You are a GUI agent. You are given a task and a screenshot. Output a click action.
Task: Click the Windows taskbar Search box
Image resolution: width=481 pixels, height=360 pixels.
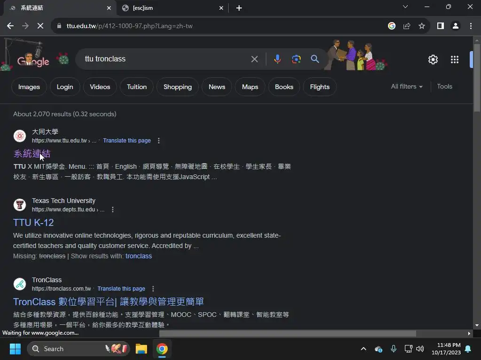click(78, 349)
